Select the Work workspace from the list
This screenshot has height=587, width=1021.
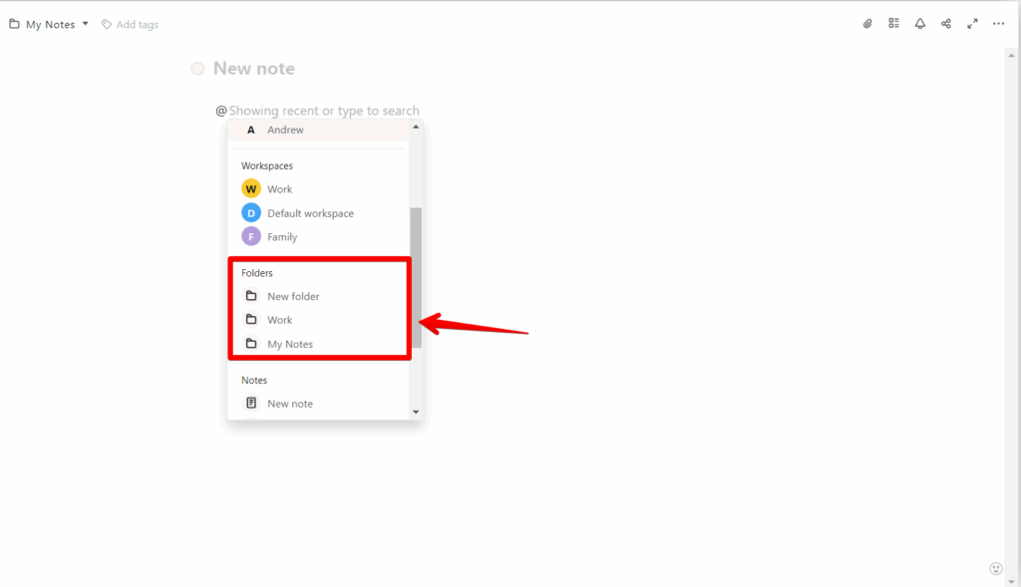(x=279, y=189)
